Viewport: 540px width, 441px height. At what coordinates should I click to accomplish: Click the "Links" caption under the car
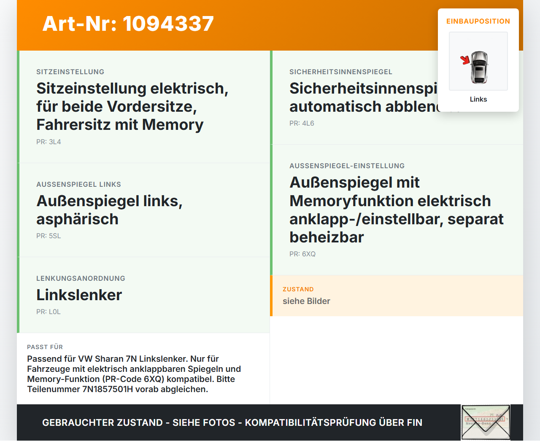(478, 99)
